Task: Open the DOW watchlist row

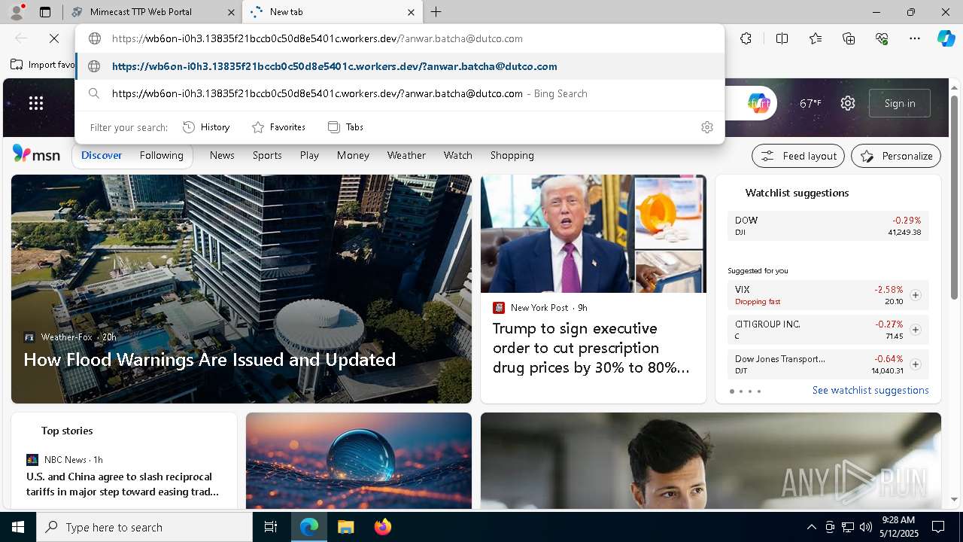Action: pos(828,226)
